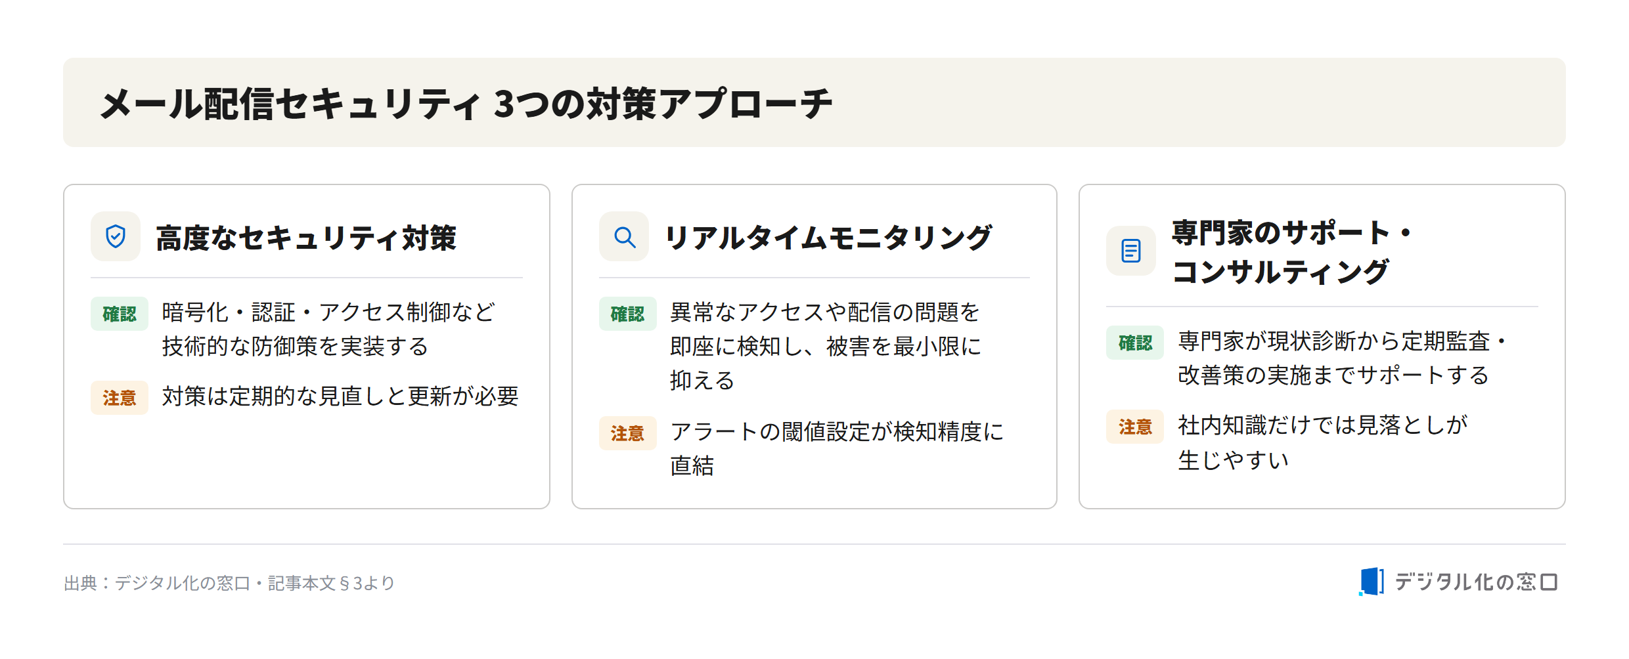Click the 確認 badge in the monitoring card
The width and height of the screenshot is (1629, 659).
[628, 314]
